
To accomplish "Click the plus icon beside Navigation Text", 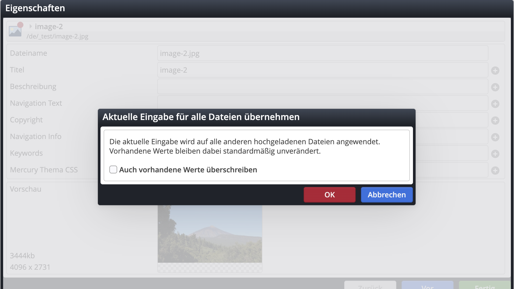I will click(x=495, y=103).
